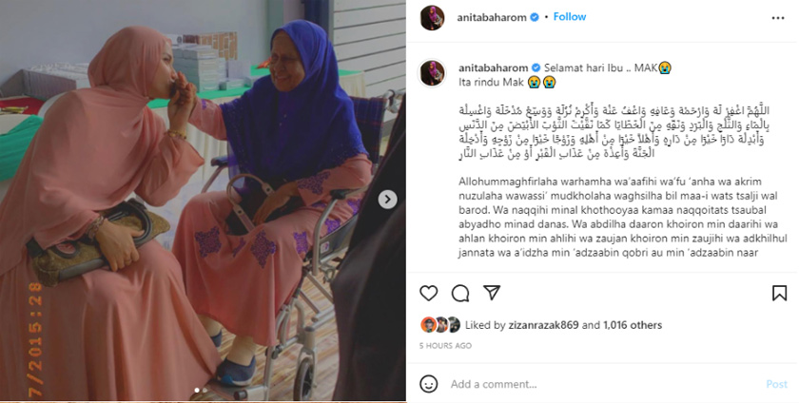Open anitabaharom profile picture in header

432,18
